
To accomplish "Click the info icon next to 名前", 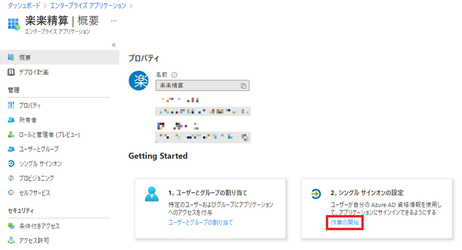I will (x=174, y=75).
